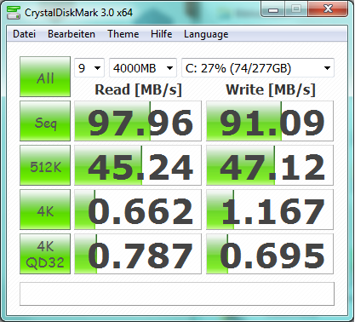Open the Hilfe menu
Screen dimensions: 355x322
(x=161, y=34)
